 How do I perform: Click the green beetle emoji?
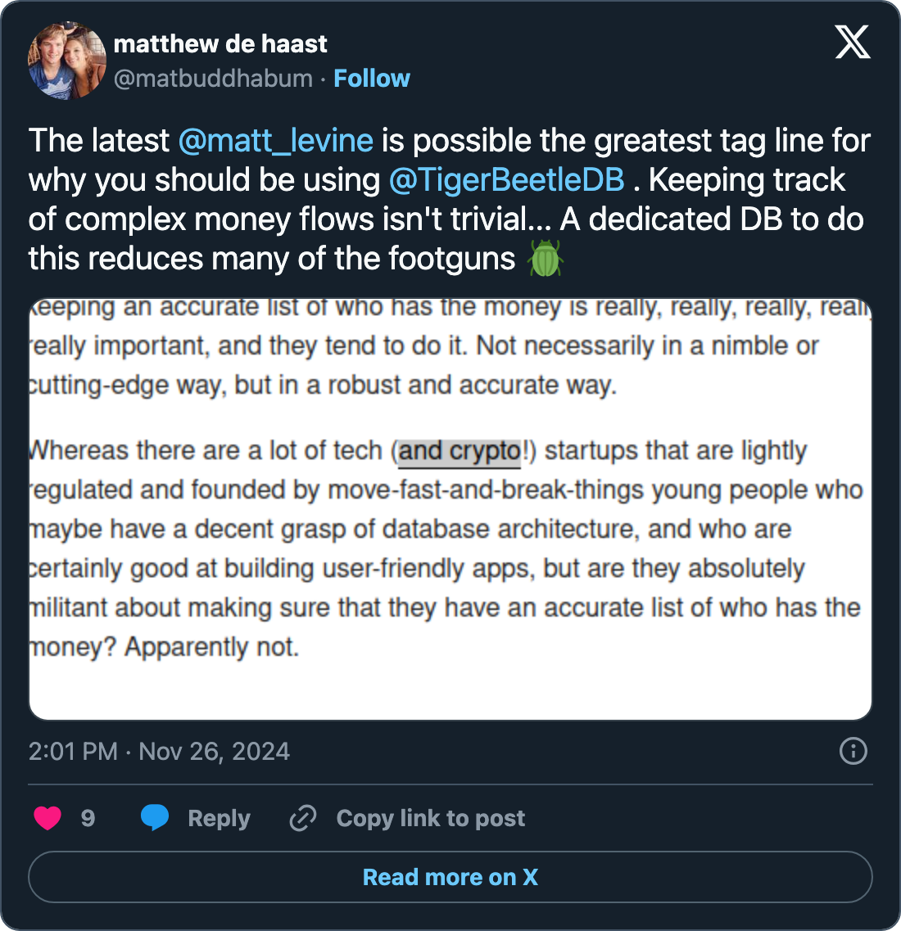coord(546,260)
